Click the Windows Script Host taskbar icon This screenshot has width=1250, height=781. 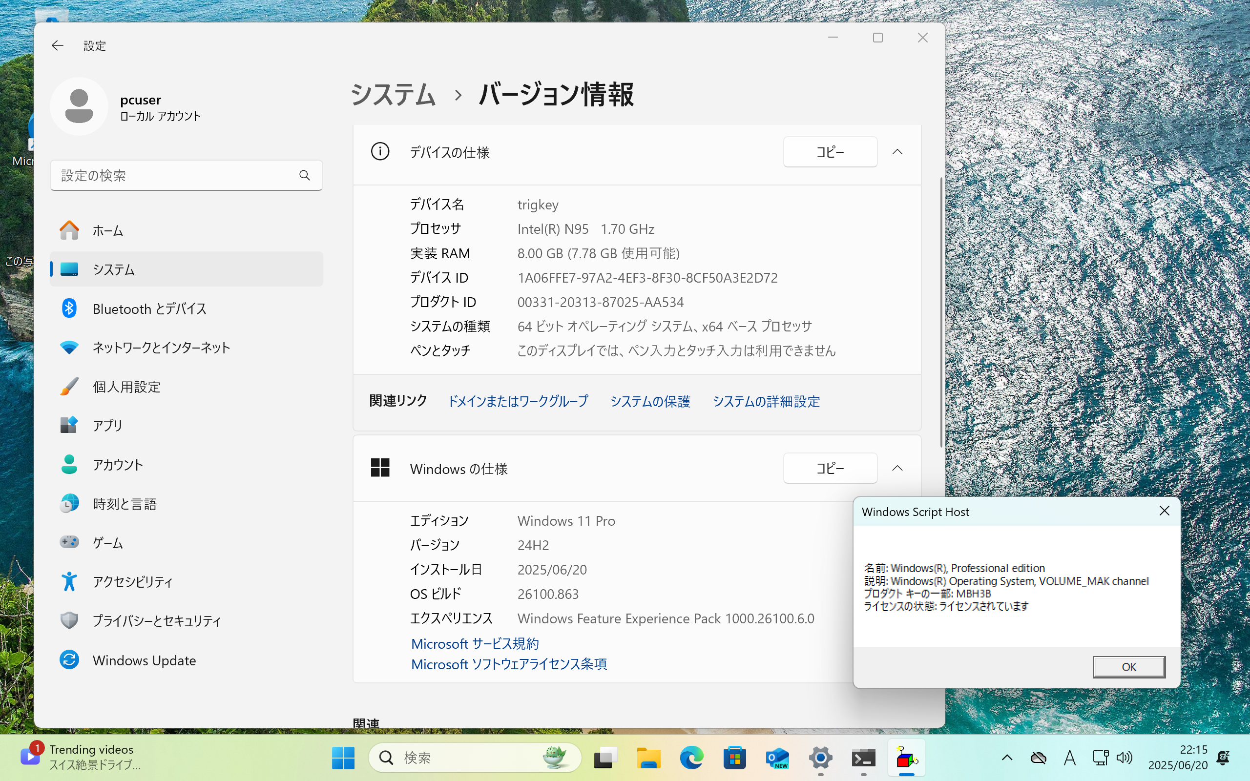tap(907, 758)
